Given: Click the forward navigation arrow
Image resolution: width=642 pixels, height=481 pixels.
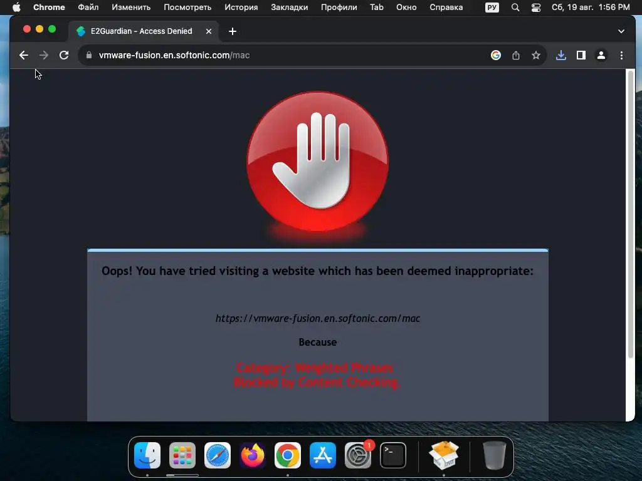Looking at the screenshot, I should click(x=44, y=55).
